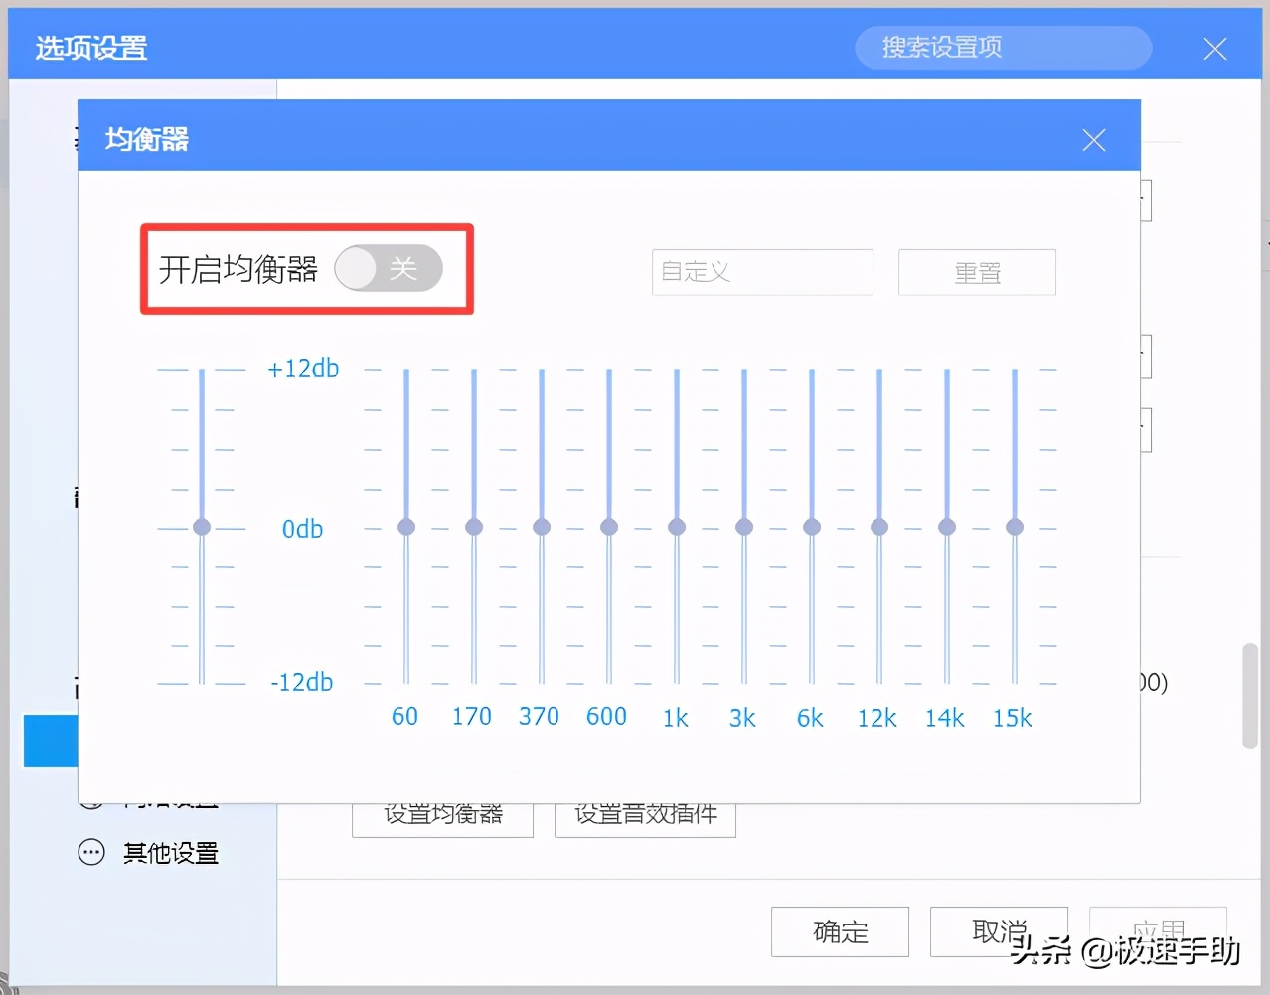
Task: Click the ellipsis icon beside 其他设置
Action: (x=91, y=852)
